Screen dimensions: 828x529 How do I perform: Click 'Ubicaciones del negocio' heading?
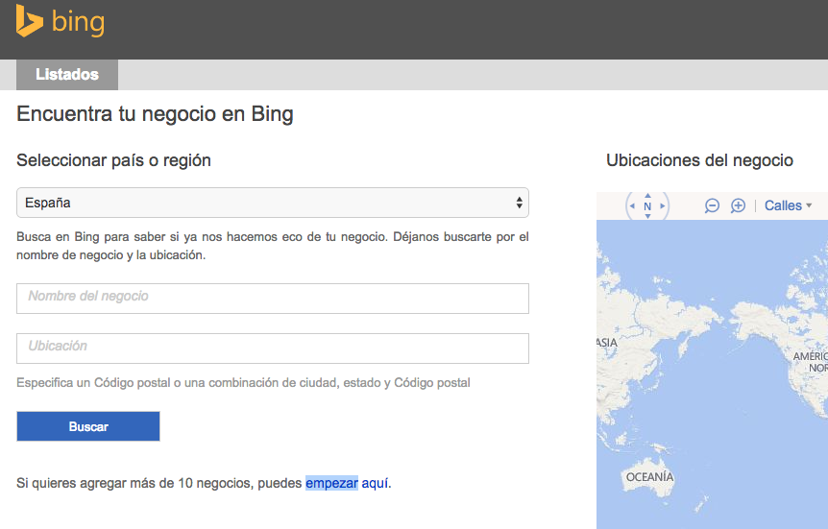tap(699, 160)
